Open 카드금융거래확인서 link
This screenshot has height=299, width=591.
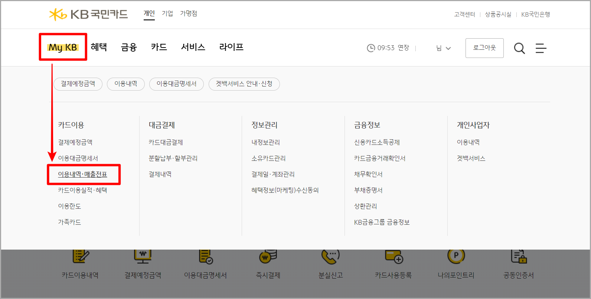tap(380, 158)
